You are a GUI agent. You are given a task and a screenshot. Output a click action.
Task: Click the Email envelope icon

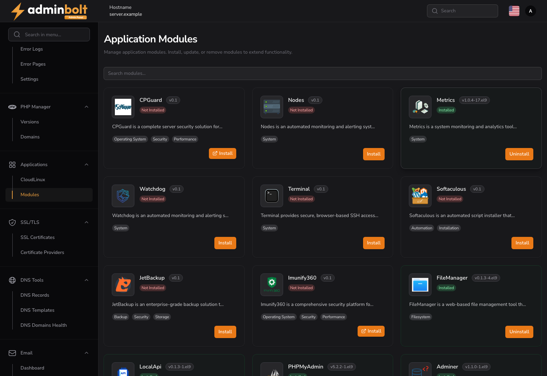tap(12, 353)
